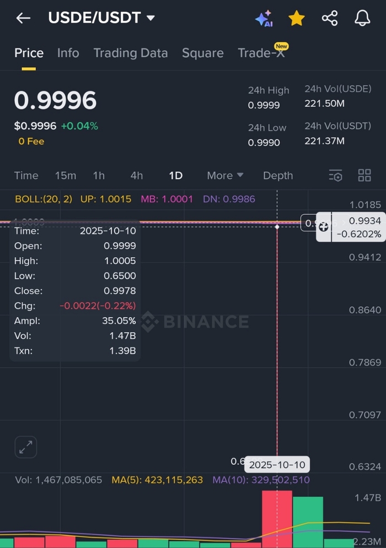Open the chart grid layout icon

[x=364, y=176]
